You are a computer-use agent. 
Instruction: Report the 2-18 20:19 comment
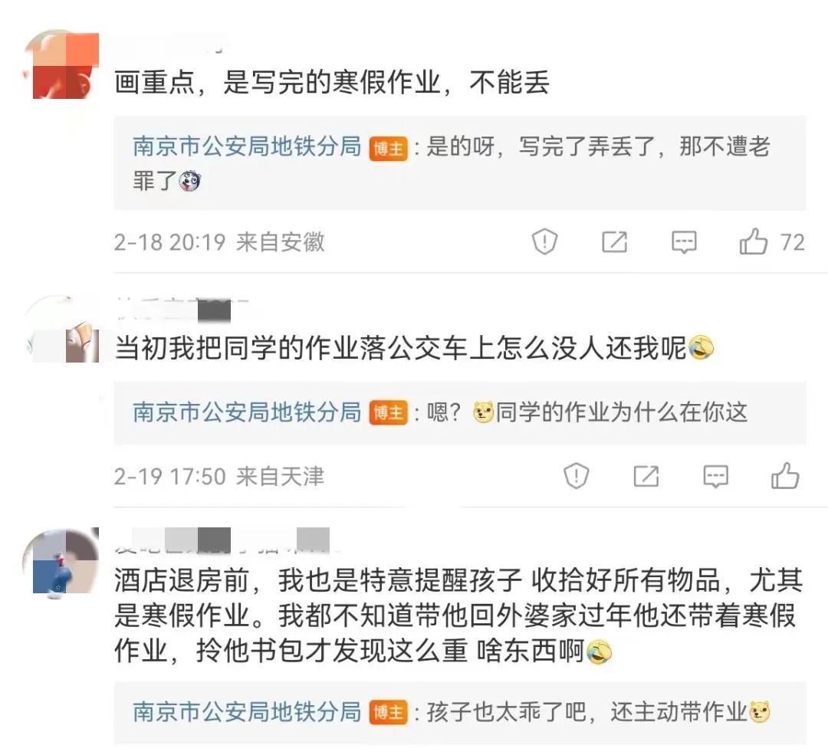(x=544, y=241)
